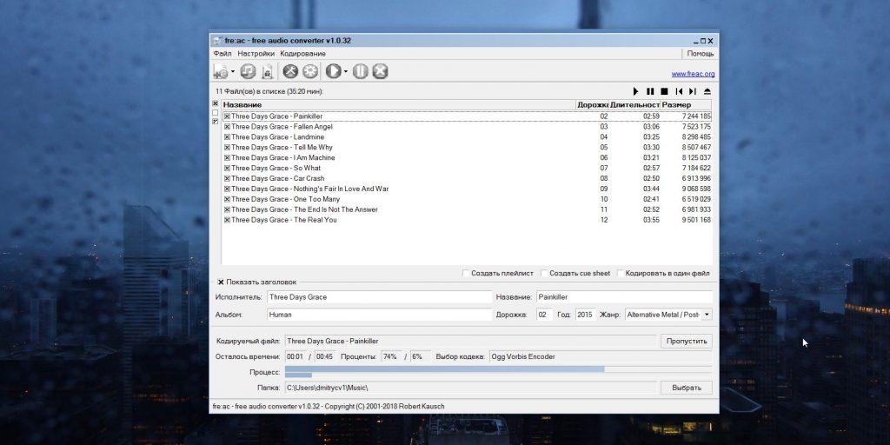Start encoding with the play toolbar icon

tap(333, 71)
